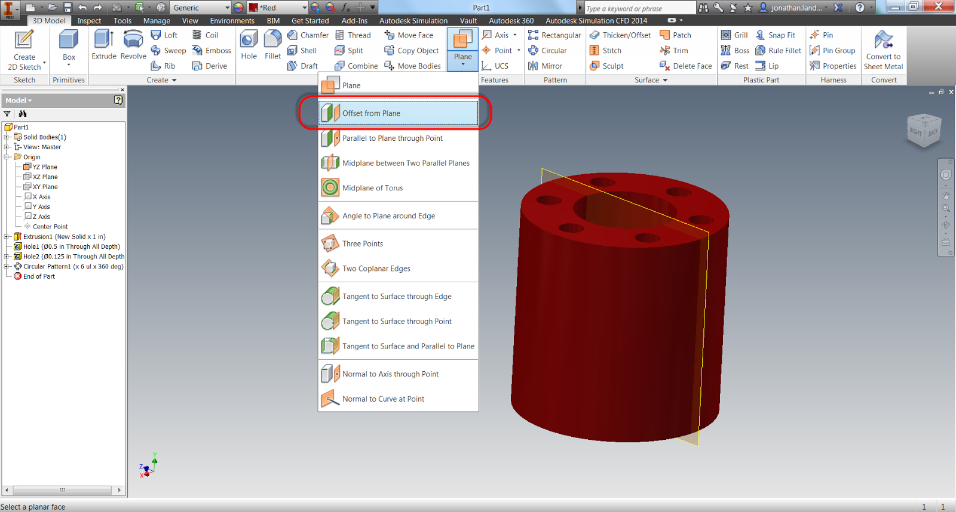Image resolution: width=956 pixels, height=512 pixels.
Task: Activate the Hole tool
Action: click(x=249, y=45)
